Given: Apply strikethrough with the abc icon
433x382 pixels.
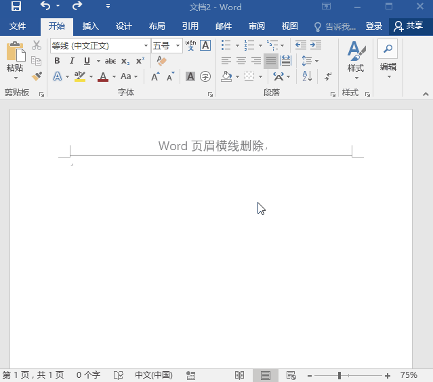Looking at the screenshot, I should tap(110, 61).
